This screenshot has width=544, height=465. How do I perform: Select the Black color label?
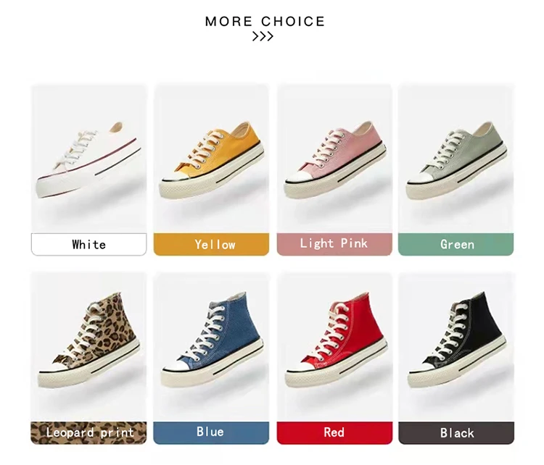click(456, 433)
